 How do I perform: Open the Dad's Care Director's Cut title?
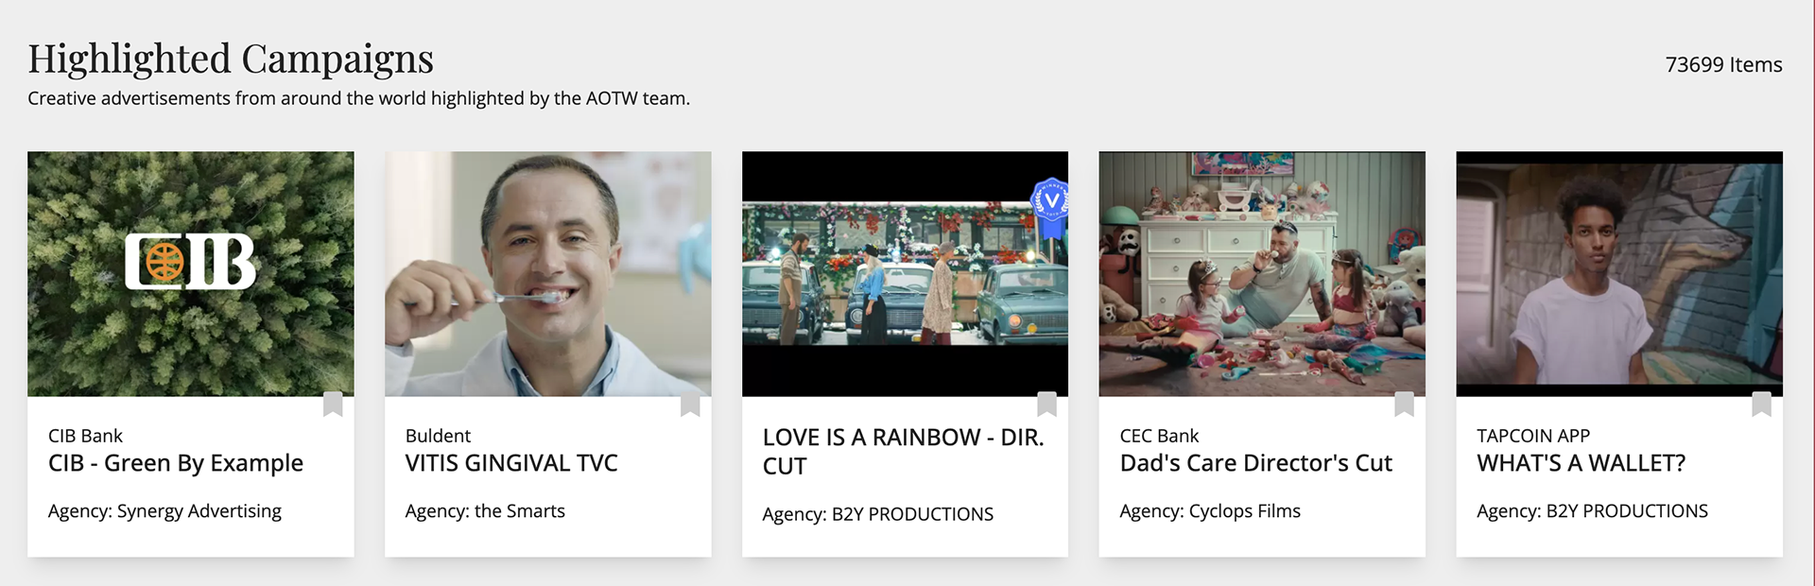(1256, 463)
